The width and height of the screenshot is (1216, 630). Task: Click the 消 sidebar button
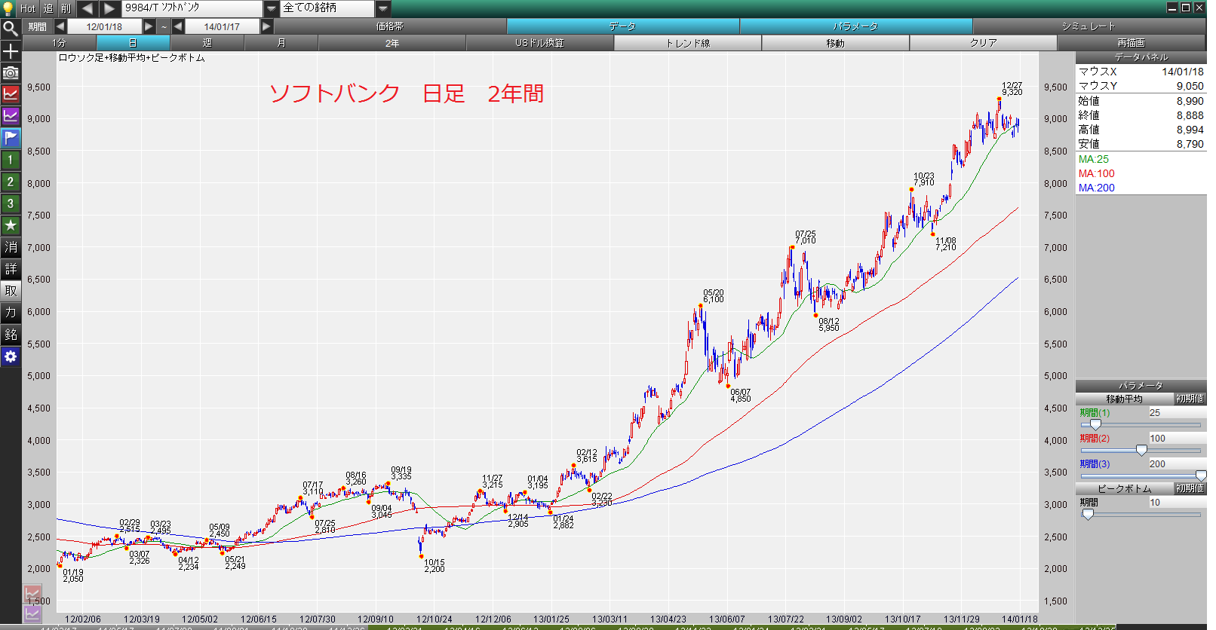coord(11,247)
